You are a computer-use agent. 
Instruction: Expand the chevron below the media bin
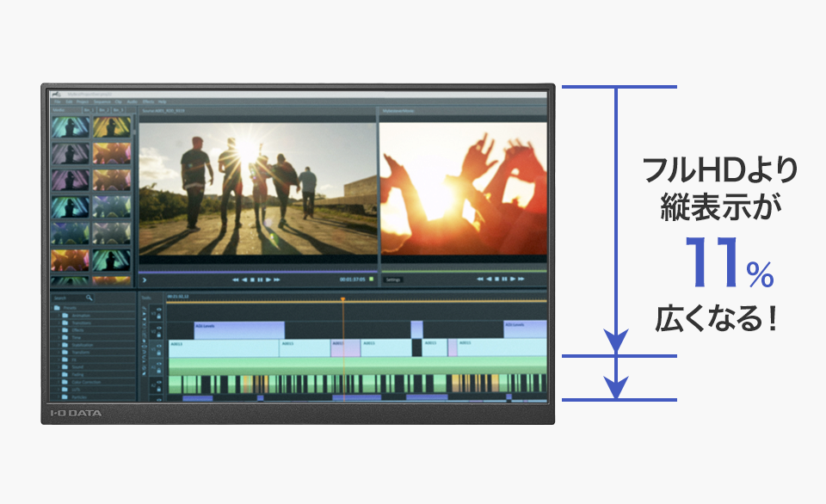pos(145,280)
